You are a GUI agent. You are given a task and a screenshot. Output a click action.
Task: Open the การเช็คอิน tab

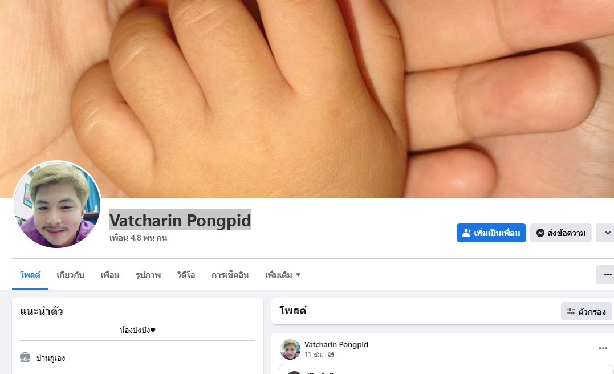point(230,275)
